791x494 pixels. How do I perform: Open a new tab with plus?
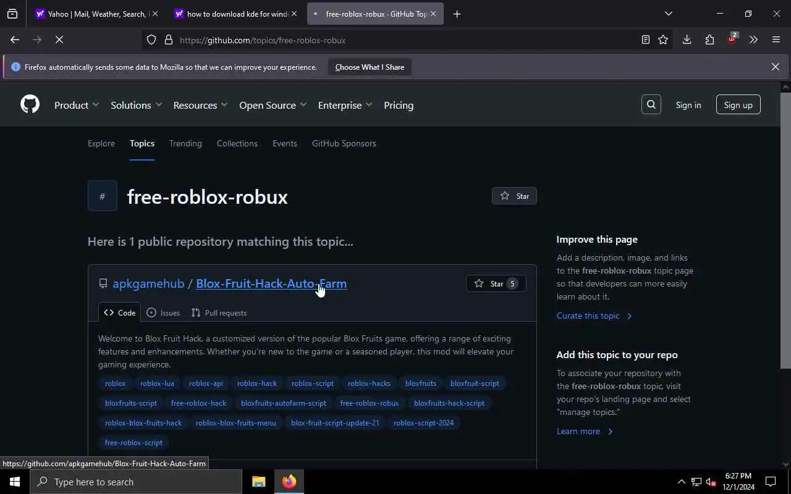click(457, 14)
